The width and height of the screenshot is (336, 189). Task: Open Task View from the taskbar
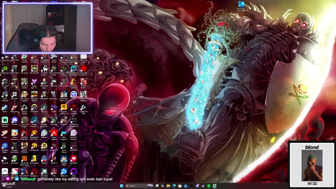(x=157, y=186)
